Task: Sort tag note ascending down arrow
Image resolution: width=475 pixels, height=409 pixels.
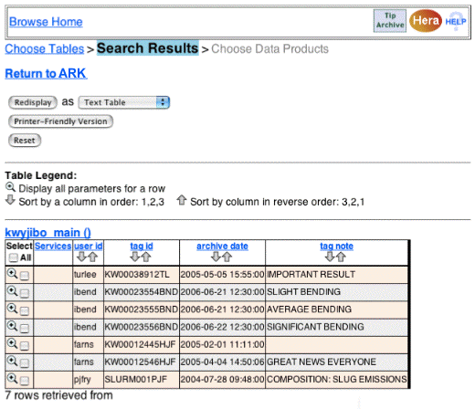Action: click(x=330, y=257)
